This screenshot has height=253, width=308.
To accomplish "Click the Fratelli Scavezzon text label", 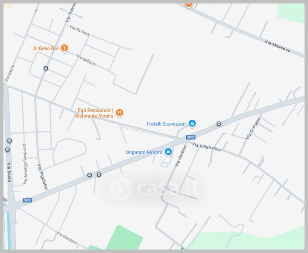I will pos(166,124).
